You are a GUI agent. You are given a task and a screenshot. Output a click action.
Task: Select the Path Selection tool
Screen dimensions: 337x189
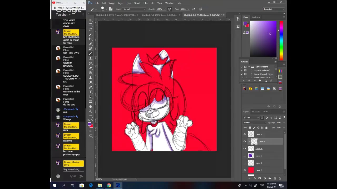90,97
